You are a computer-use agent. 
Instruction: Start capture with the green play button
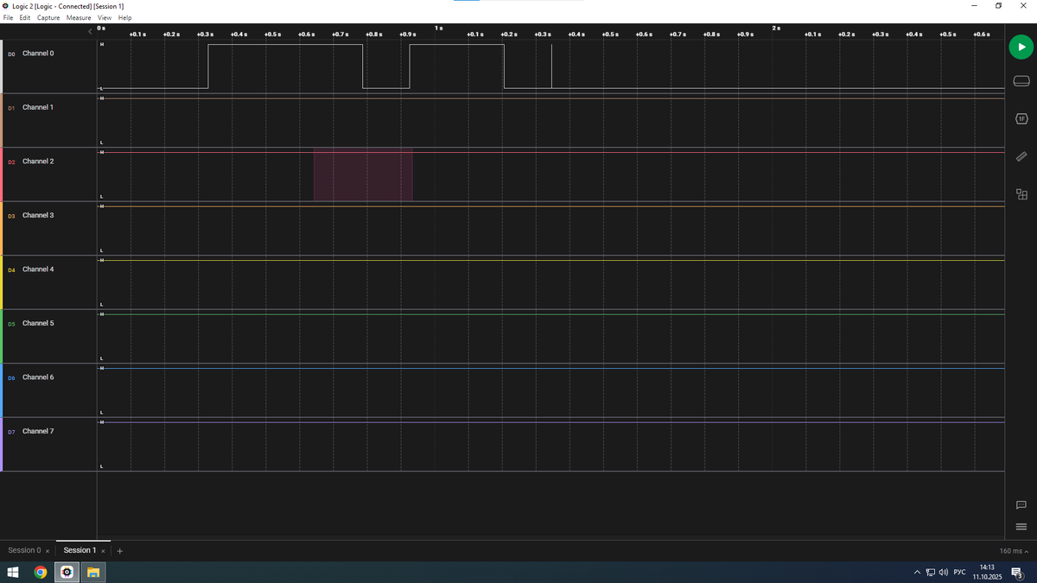pyautogui.click(x=1021, y=47)
